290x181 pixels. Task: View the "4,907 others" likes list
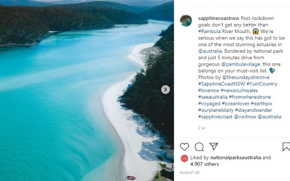tap(204, 164)
